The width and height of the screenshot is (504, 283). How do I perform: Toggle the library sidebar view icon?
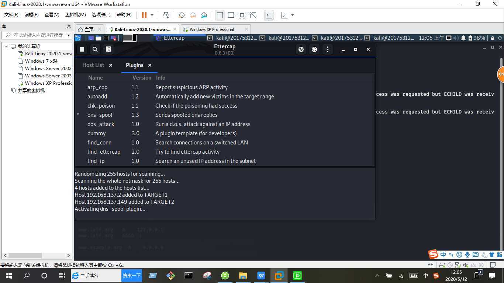click(220, 15)
